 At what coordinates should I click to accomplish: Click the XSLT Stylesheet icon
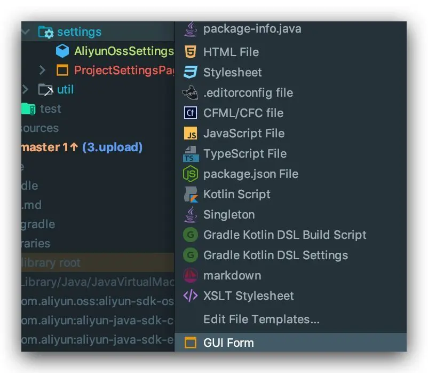(191, 296)
